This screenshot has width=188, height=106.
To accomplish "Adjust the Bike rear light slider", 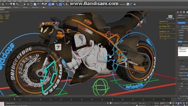I will click(165, 39).
